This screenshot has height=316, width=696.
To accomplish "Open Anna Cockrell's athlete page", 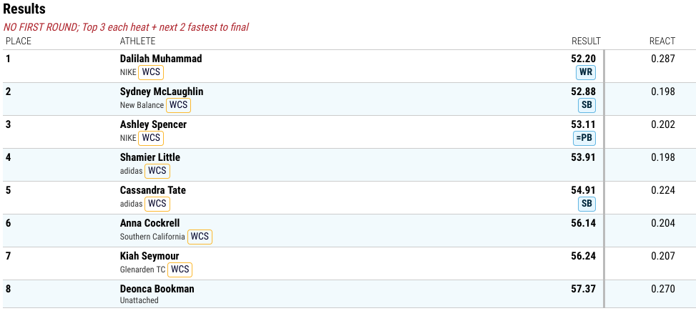I will tap(150, 223).
